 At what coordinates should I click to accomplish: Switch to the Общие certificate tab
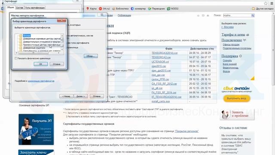pyautogui.click(x=10, y=7)
